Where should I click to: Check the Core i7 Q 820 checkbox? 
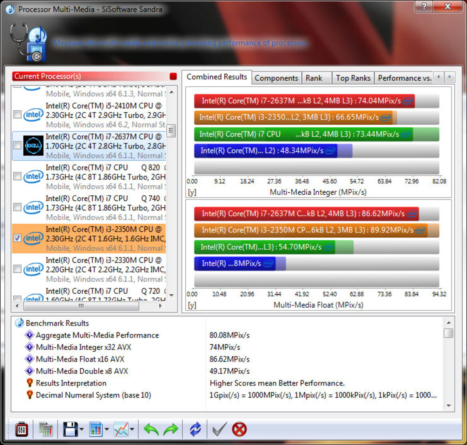pyautogui.click(x=17, y=176)
